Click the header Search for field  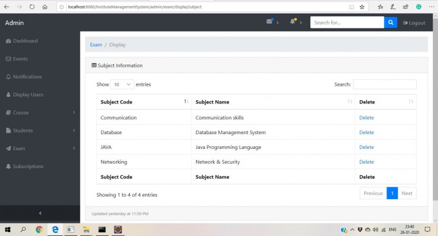tap(347, 22)
